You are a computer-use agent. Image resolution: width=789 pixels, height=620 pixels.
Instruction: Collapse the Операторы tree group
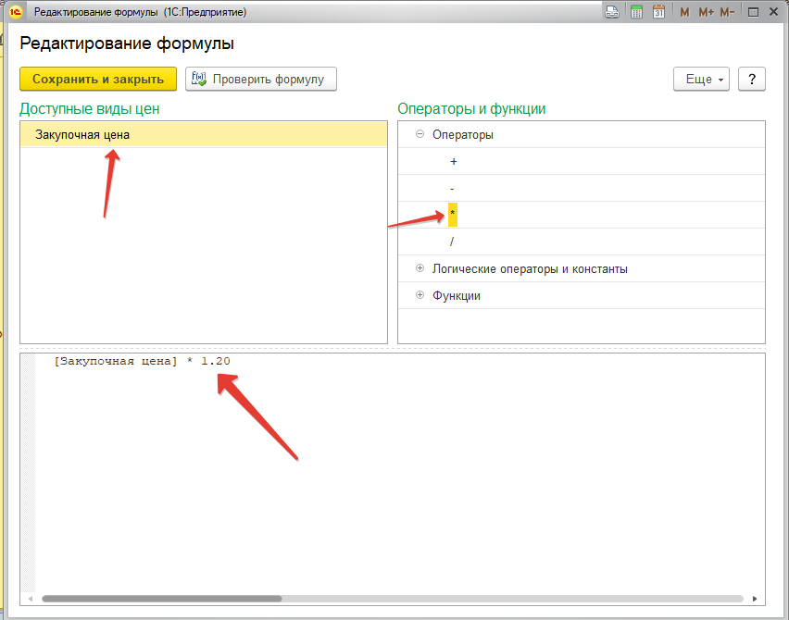(420, 134)
